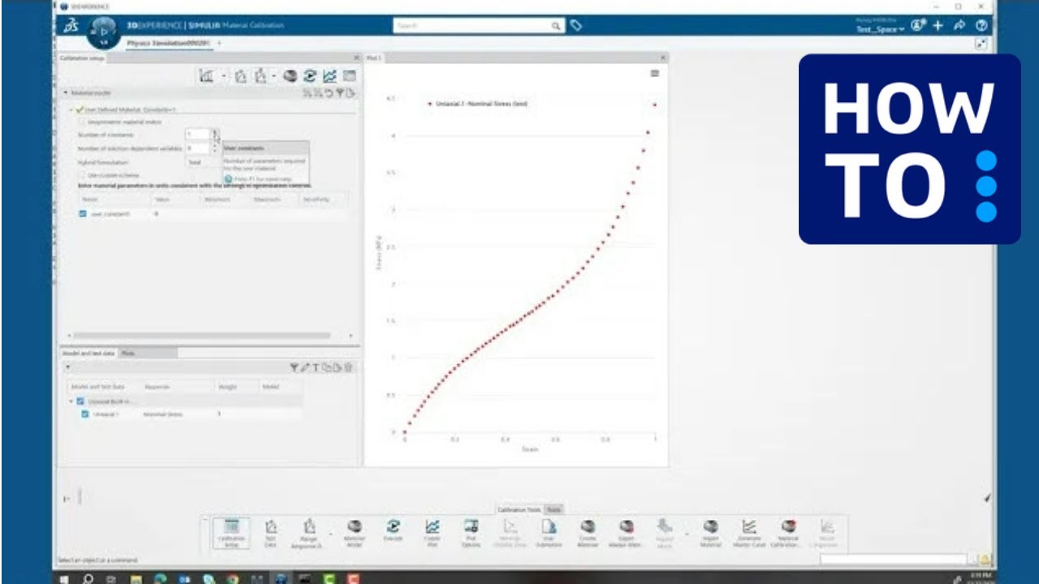Open User Subroutine in bottom action bar

(549, 533)
